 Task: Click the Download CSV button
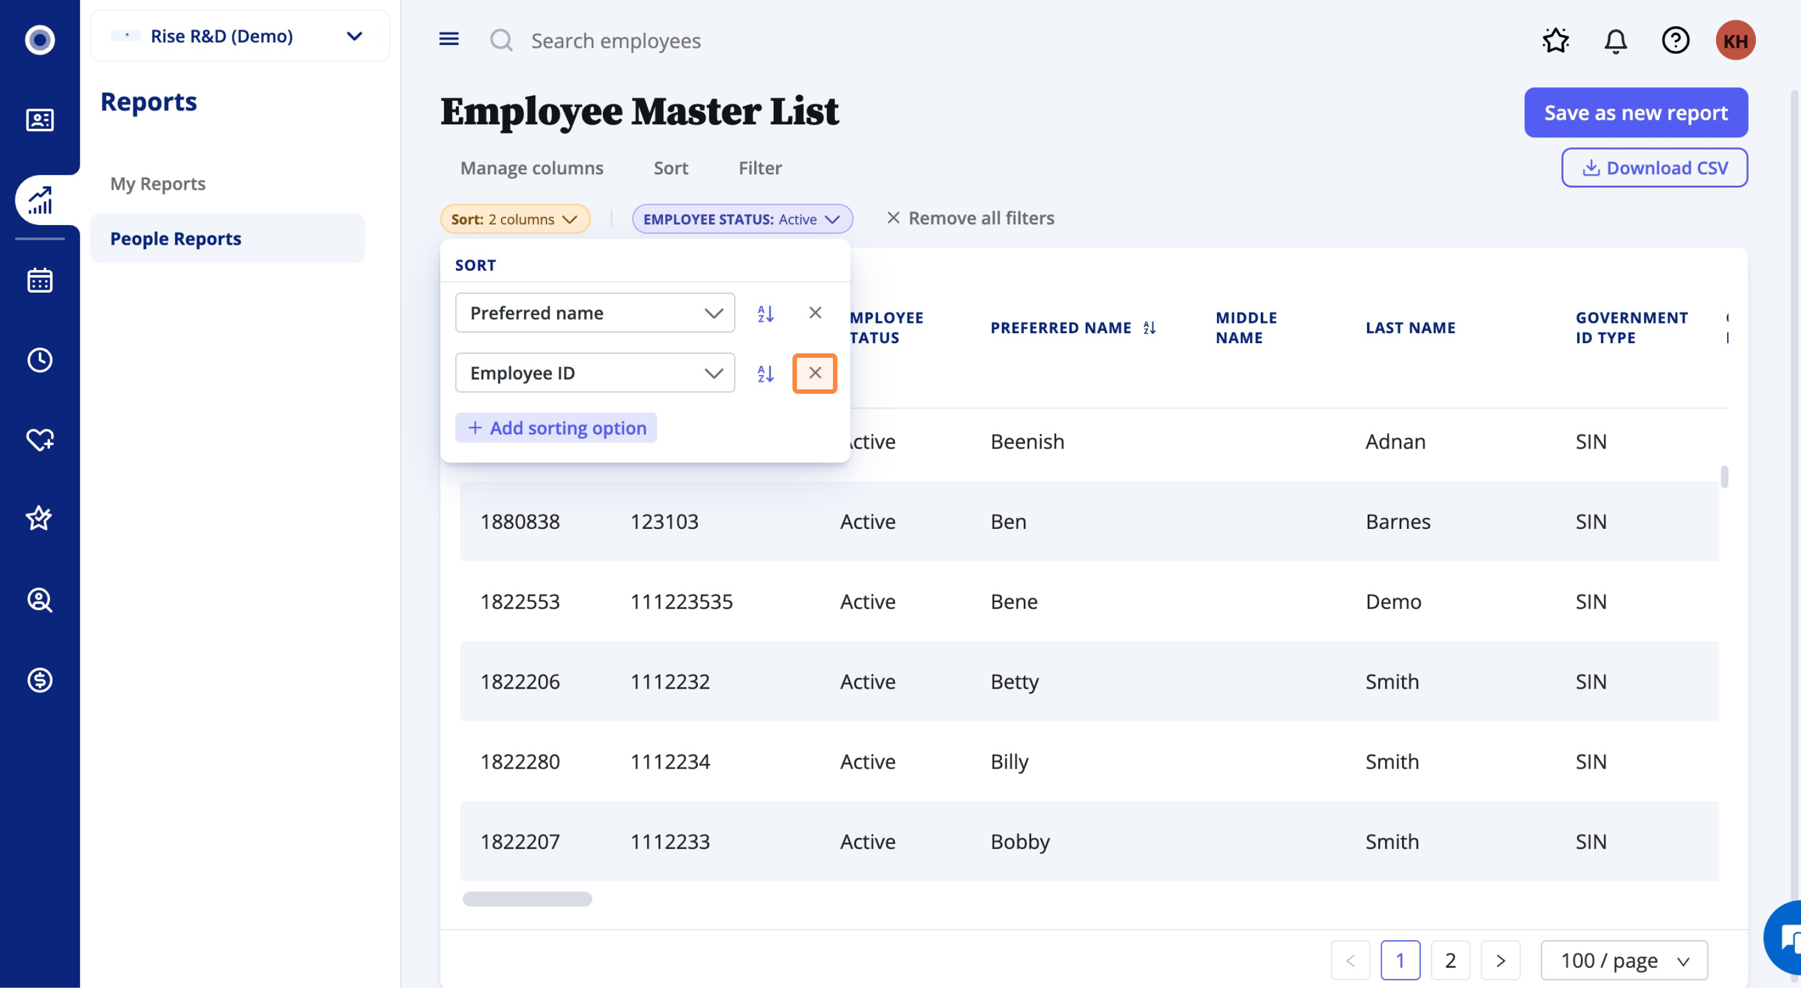[1654, 168]
